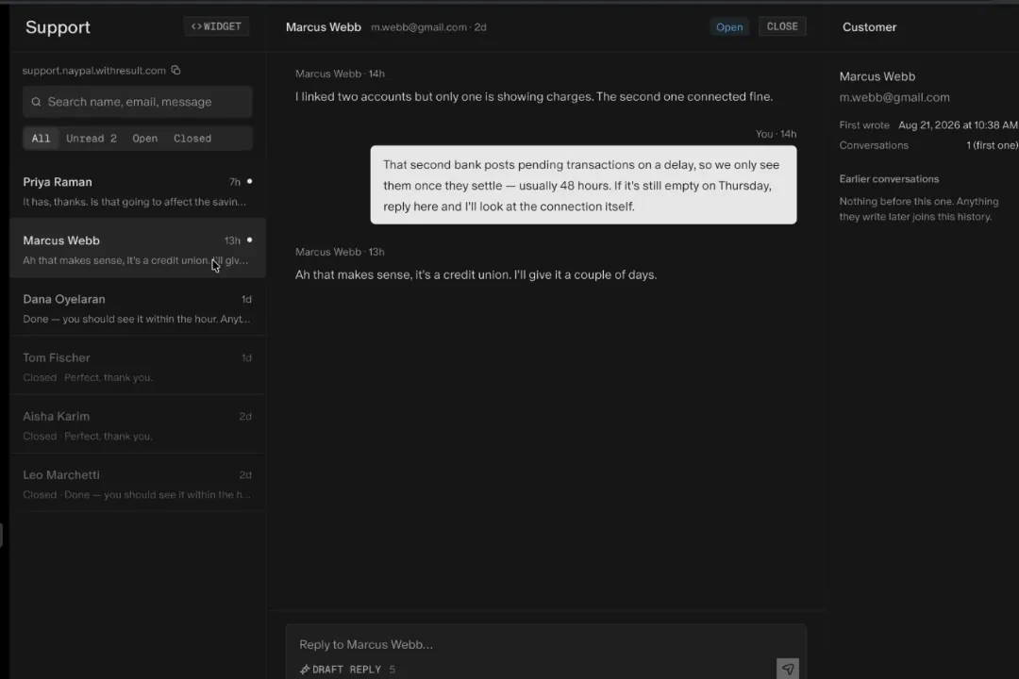
Task: Filter by Open conversations
Action: pos(145,139)
